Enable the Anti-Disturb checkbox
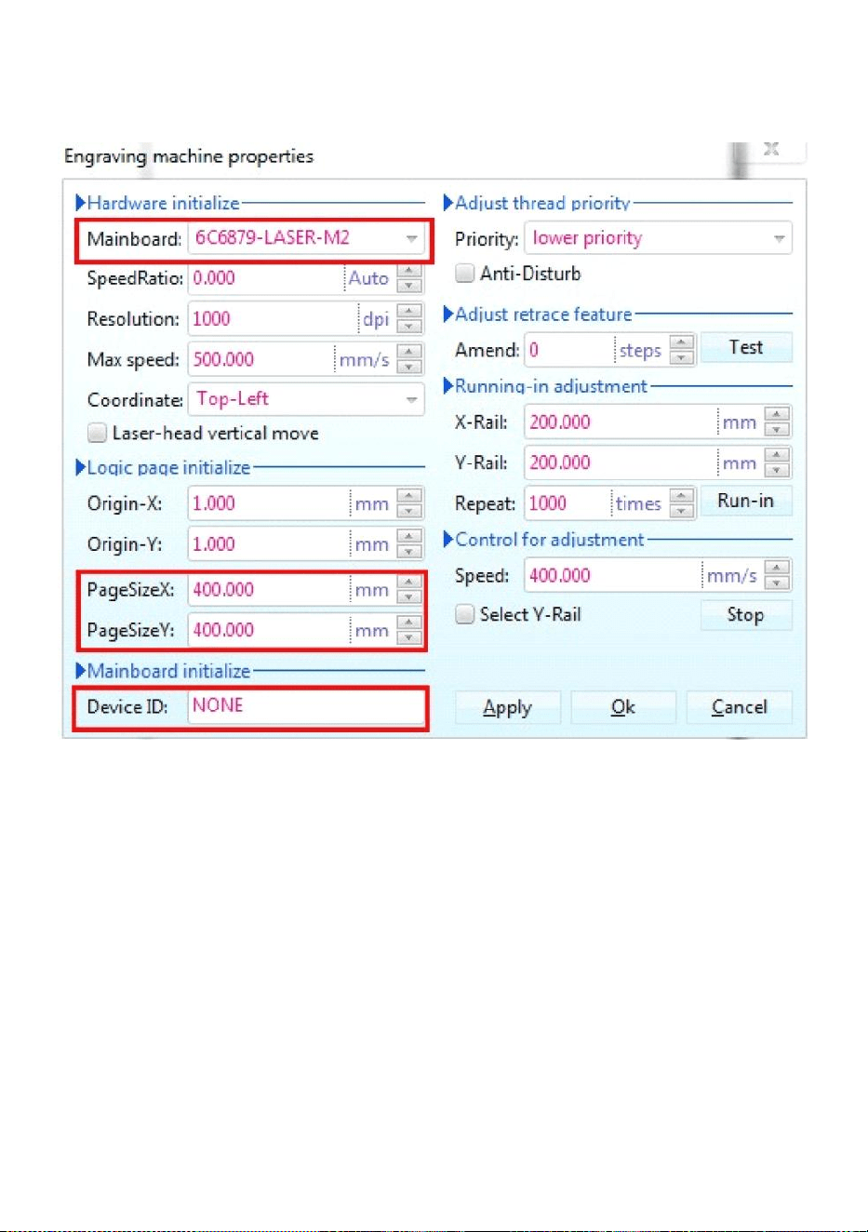The height and width of the screenshot is (1232, 868). 465,274
